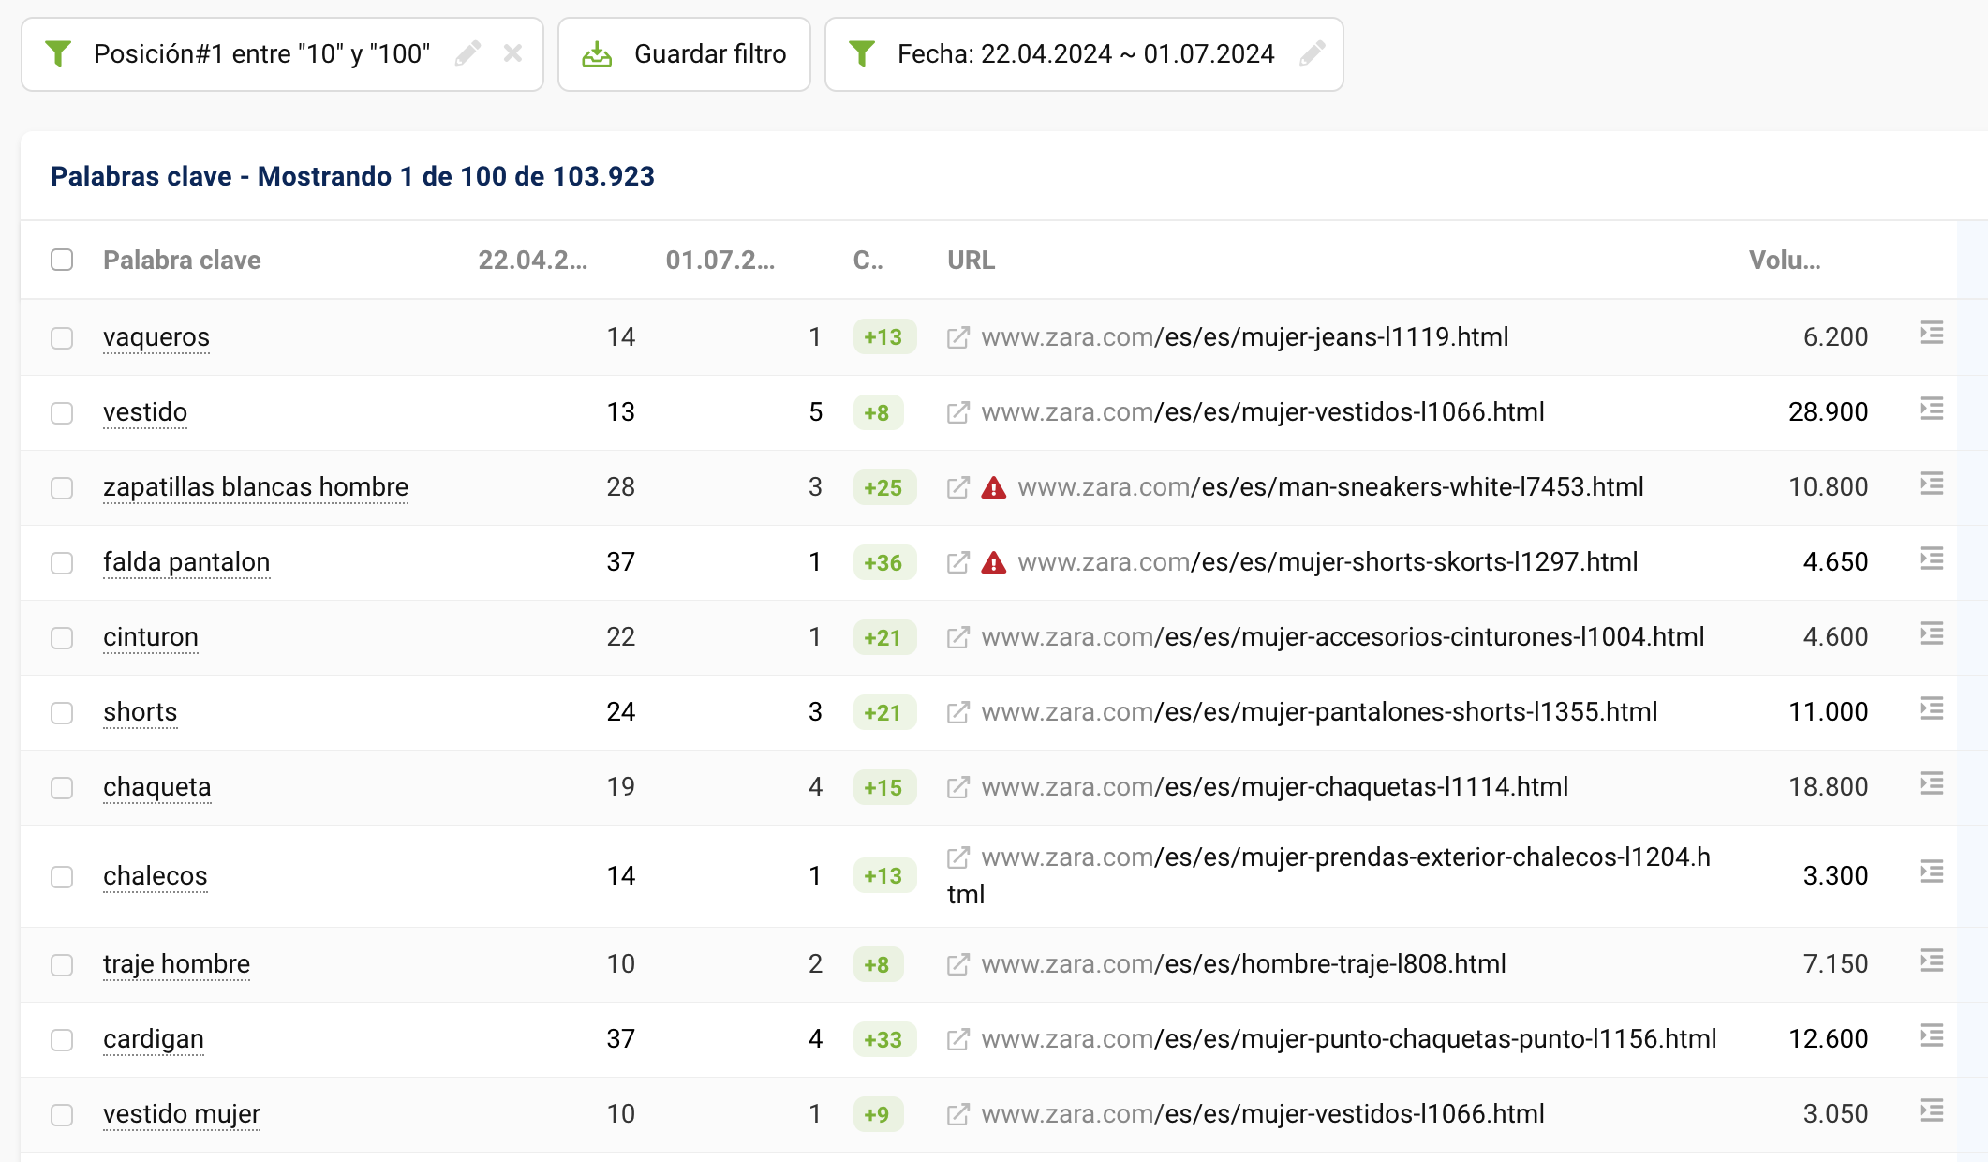This screenshot has height=1162, width=1988.
Task: Click the Guardar filtro button
Action: pyautogui.click(x=684, y=53)
